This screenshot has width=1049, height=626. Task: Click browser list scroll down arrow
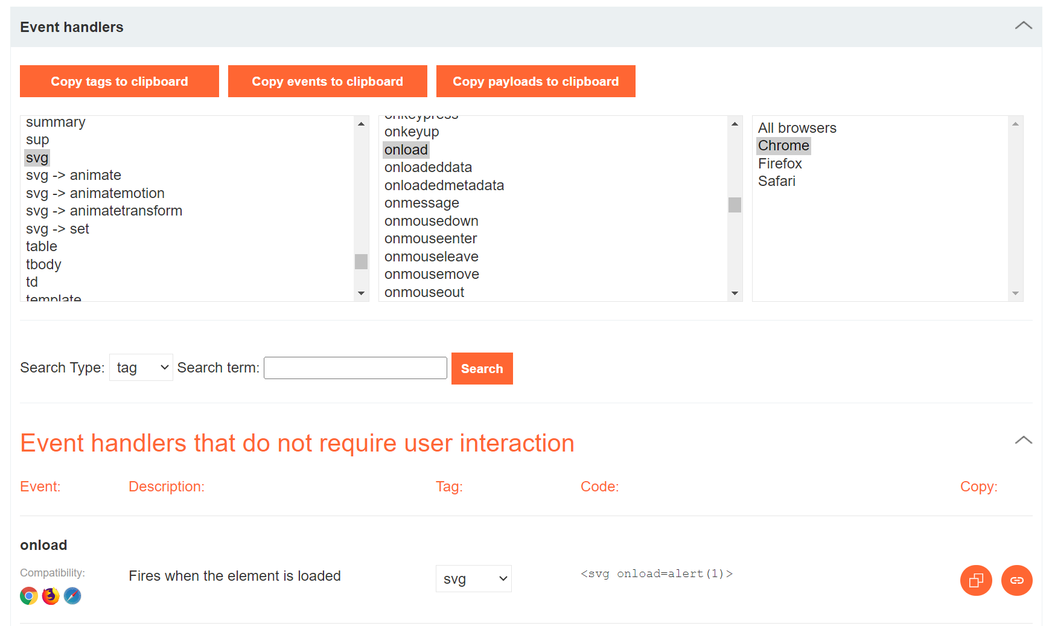tap(1015, 293)
